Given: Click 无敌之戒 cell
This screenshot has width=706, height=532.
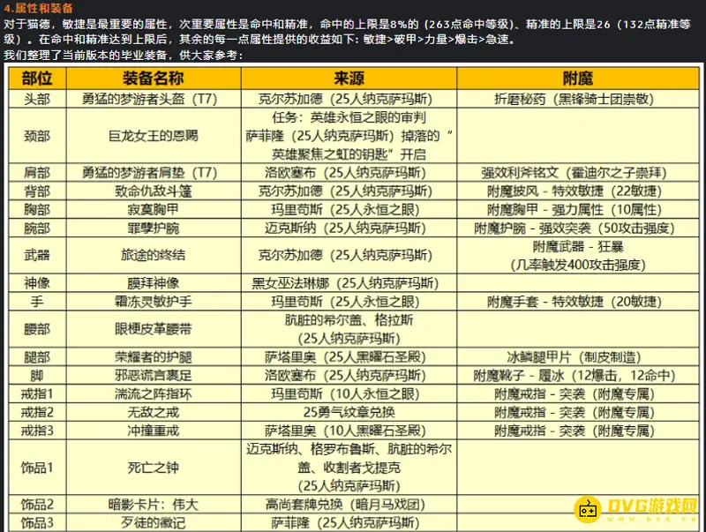Looking at the screenshot, I should point(154,412).
